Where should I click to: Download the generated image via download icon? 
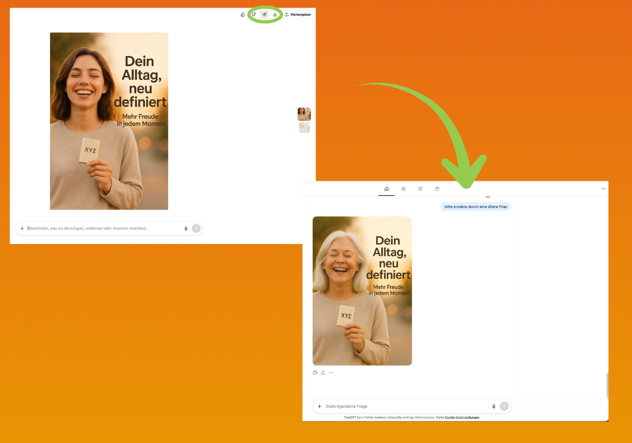pyautogui.click(x=275, y=14)
